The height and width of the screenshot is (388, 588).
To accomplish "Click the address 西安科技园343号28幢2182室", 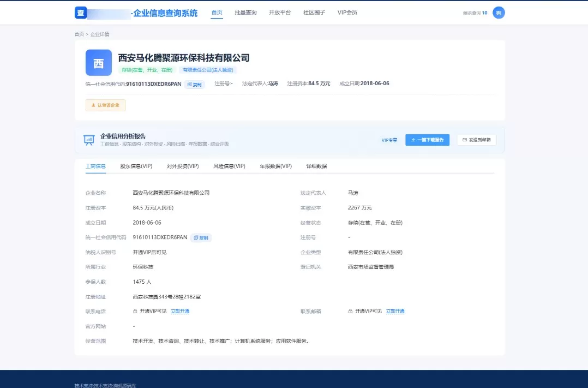I will point(166,297).
